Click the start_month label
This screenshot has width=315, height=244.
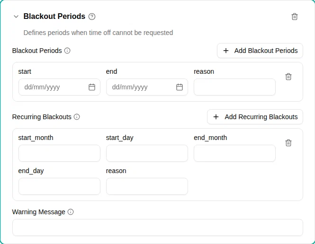(36, 138)
